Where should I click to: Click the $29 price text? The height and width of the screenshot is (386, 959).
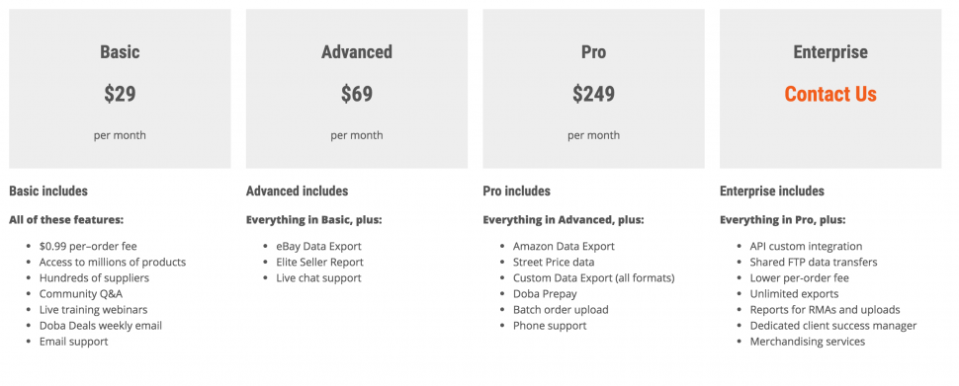(120, 94)
